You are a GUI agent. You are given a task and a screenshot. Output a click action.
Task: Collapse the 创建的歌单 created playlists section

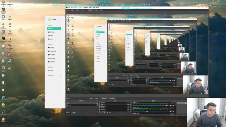tap(60, 67)
